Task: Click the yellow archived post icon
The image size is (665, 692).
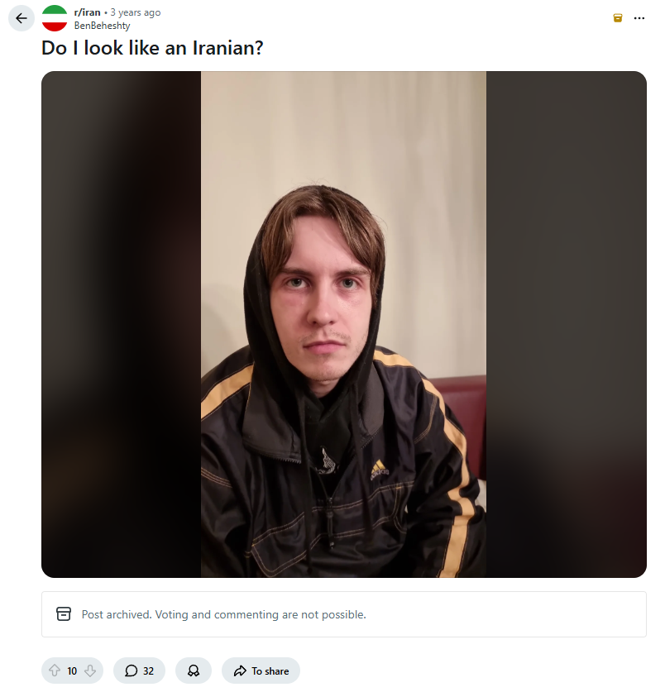Action: (618, 17)
